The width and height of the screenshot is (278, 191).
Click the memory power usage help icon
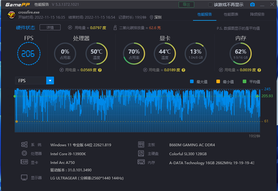(x=219, y=70)
